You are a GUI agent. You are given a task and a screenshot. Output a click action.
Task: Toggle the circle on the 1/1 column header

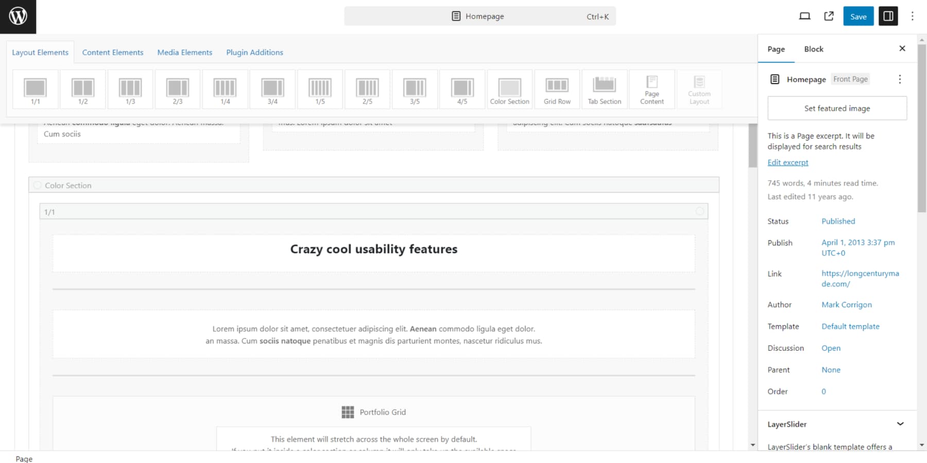click(699, 211)
